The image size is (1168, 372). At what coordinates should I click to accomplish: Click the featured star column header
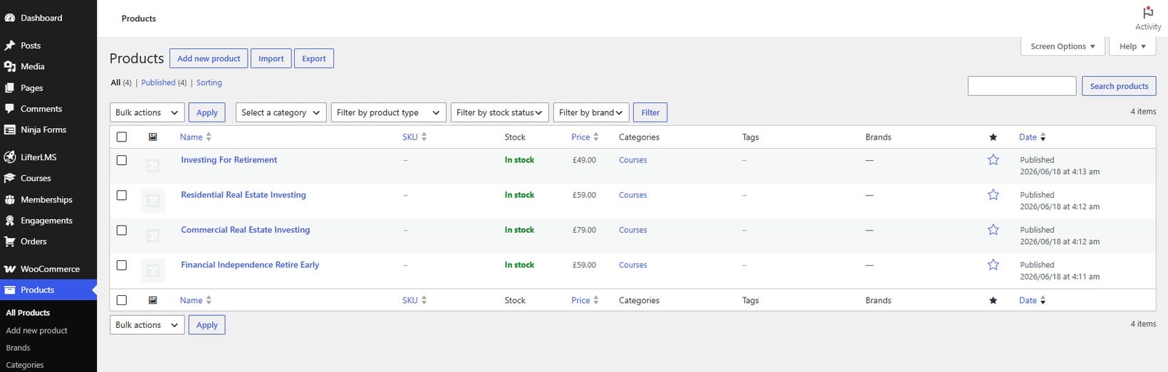pos(993,137)
